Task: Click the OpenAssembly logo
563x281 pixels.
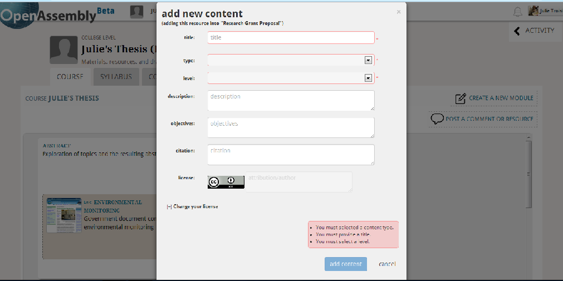Action: click(x=50, y=15)
